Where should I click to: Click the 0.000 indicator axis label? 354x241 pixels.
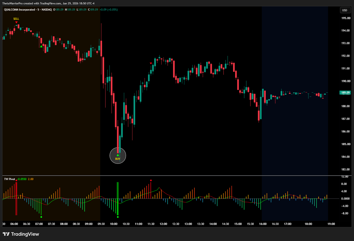[345, 199]
